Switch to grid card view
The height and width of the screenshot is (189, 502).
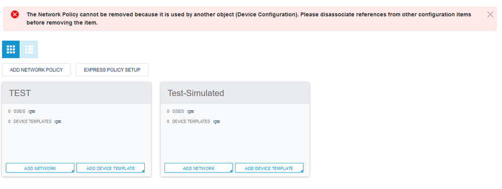point(11,49)
